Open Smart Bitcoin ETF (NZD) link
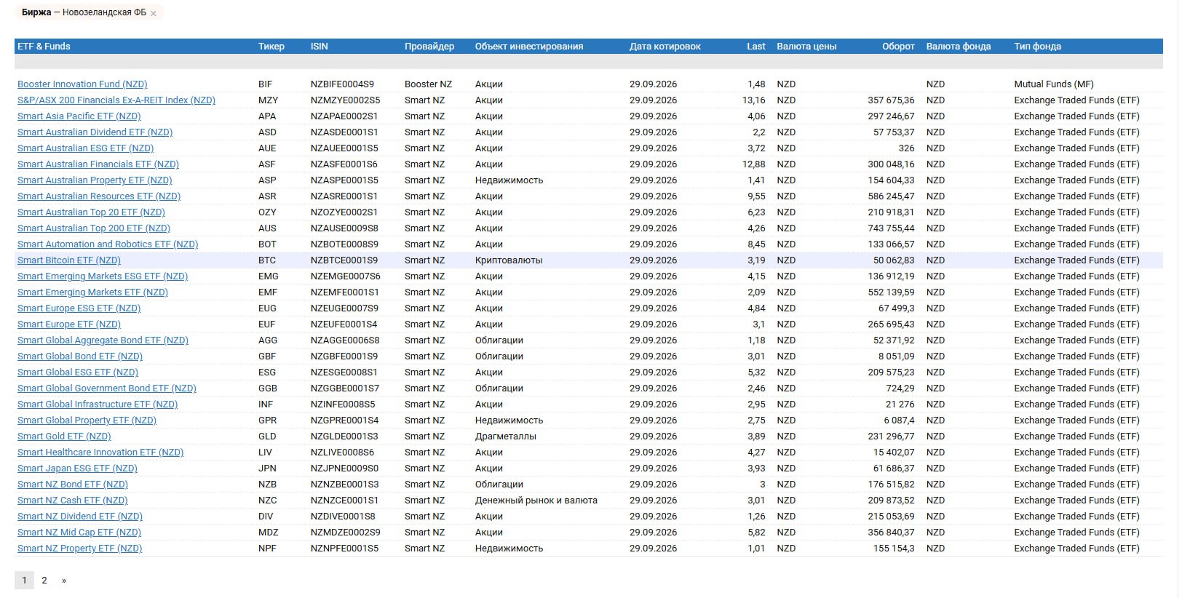This screenshot has width=1182, height=598. pos(69,260)
